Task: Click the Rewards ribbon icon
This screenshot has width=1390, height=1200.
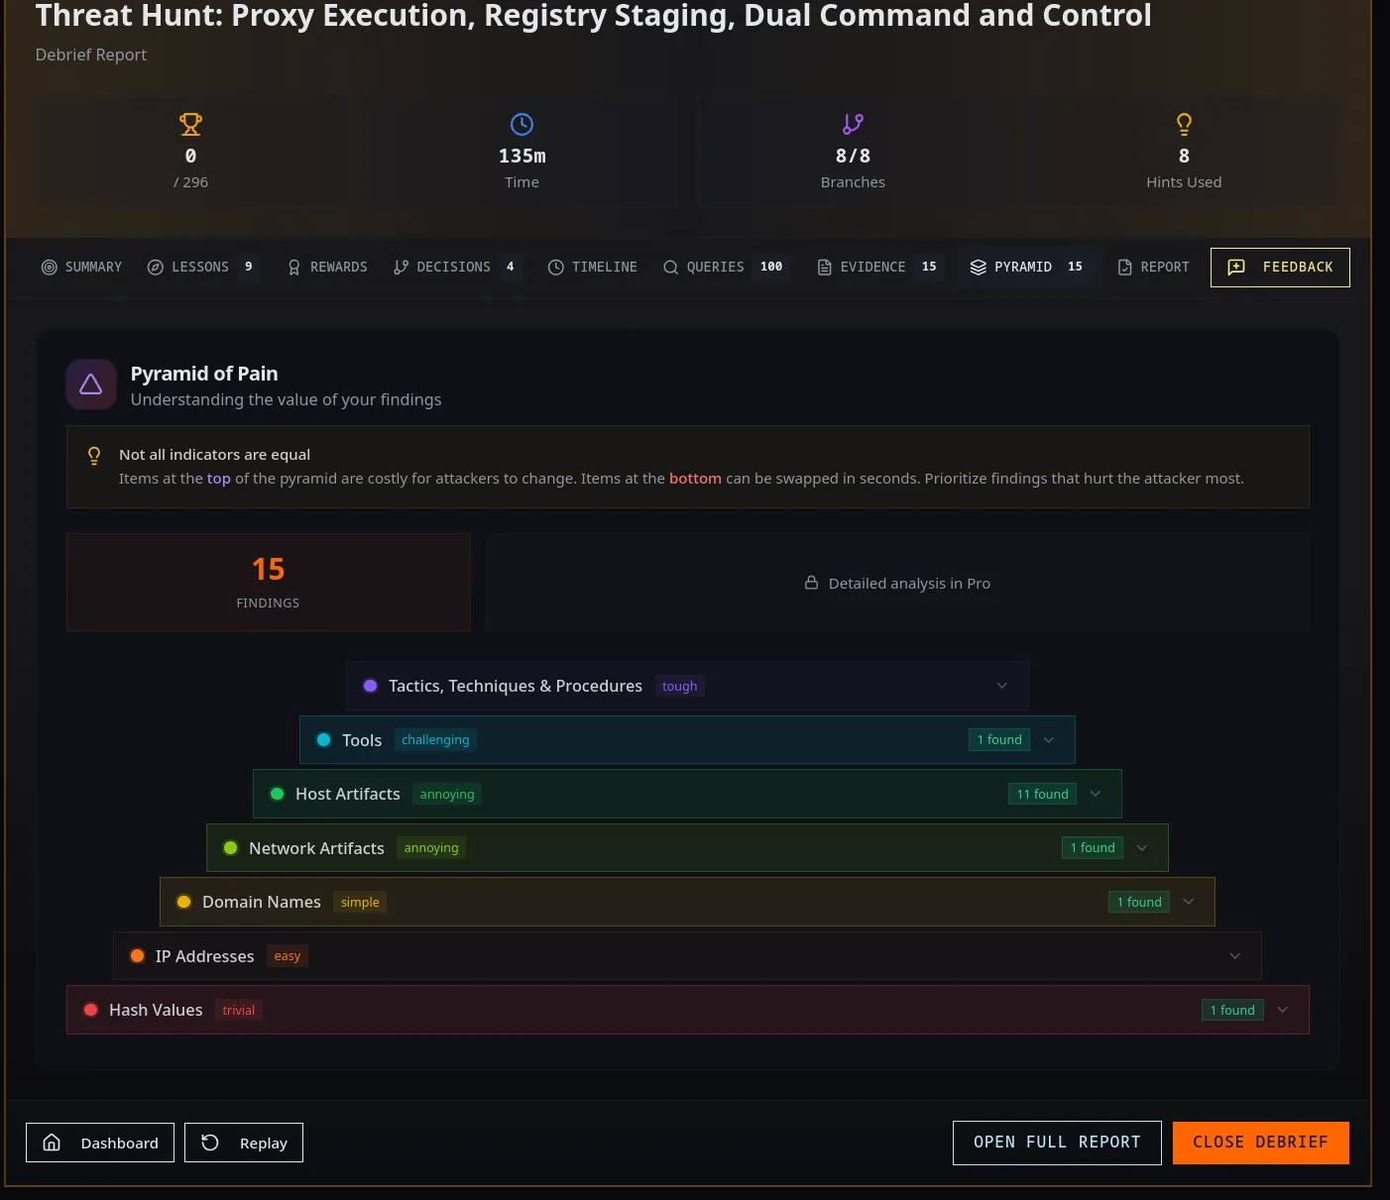Action: click(x=294, y=268)
